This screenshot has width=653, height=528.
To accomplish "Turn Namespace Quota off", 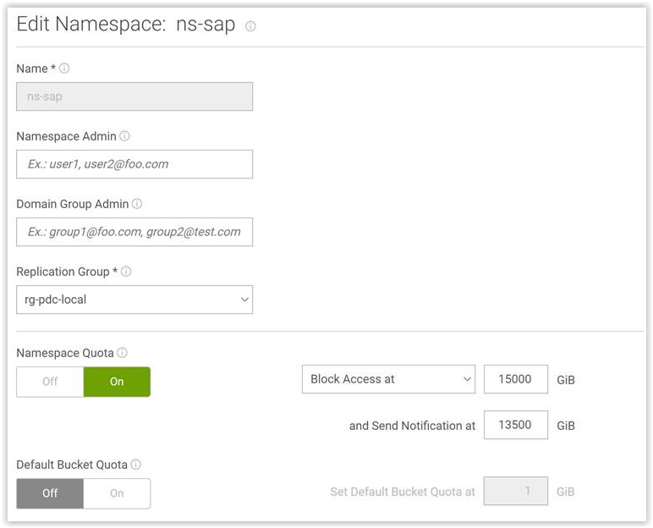I will 50,382.
